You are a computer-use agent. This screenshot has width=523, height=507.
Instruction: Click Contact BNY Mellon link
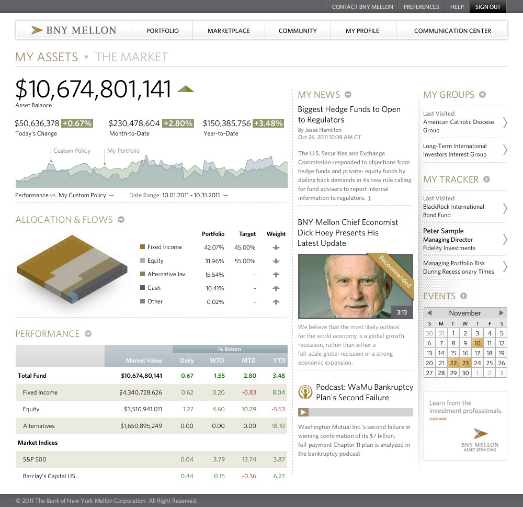coord(362,7)
